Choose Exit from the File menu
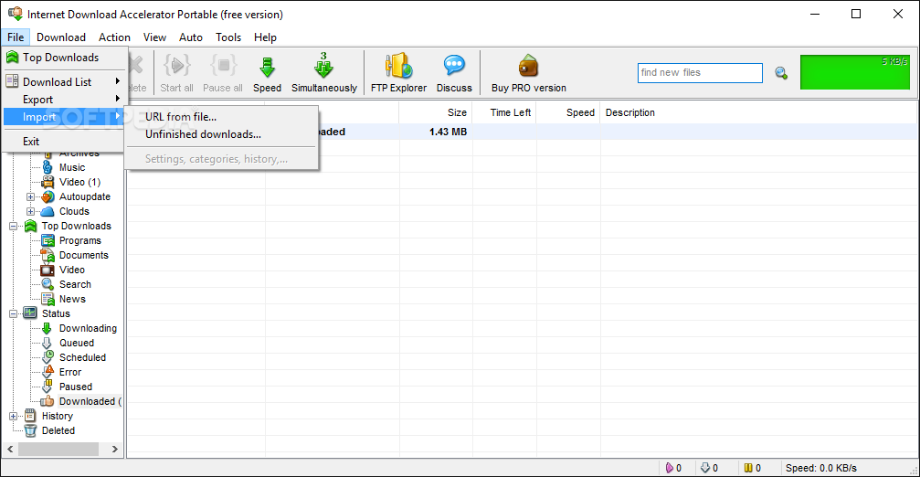920x477 pixels. (65, 142)
